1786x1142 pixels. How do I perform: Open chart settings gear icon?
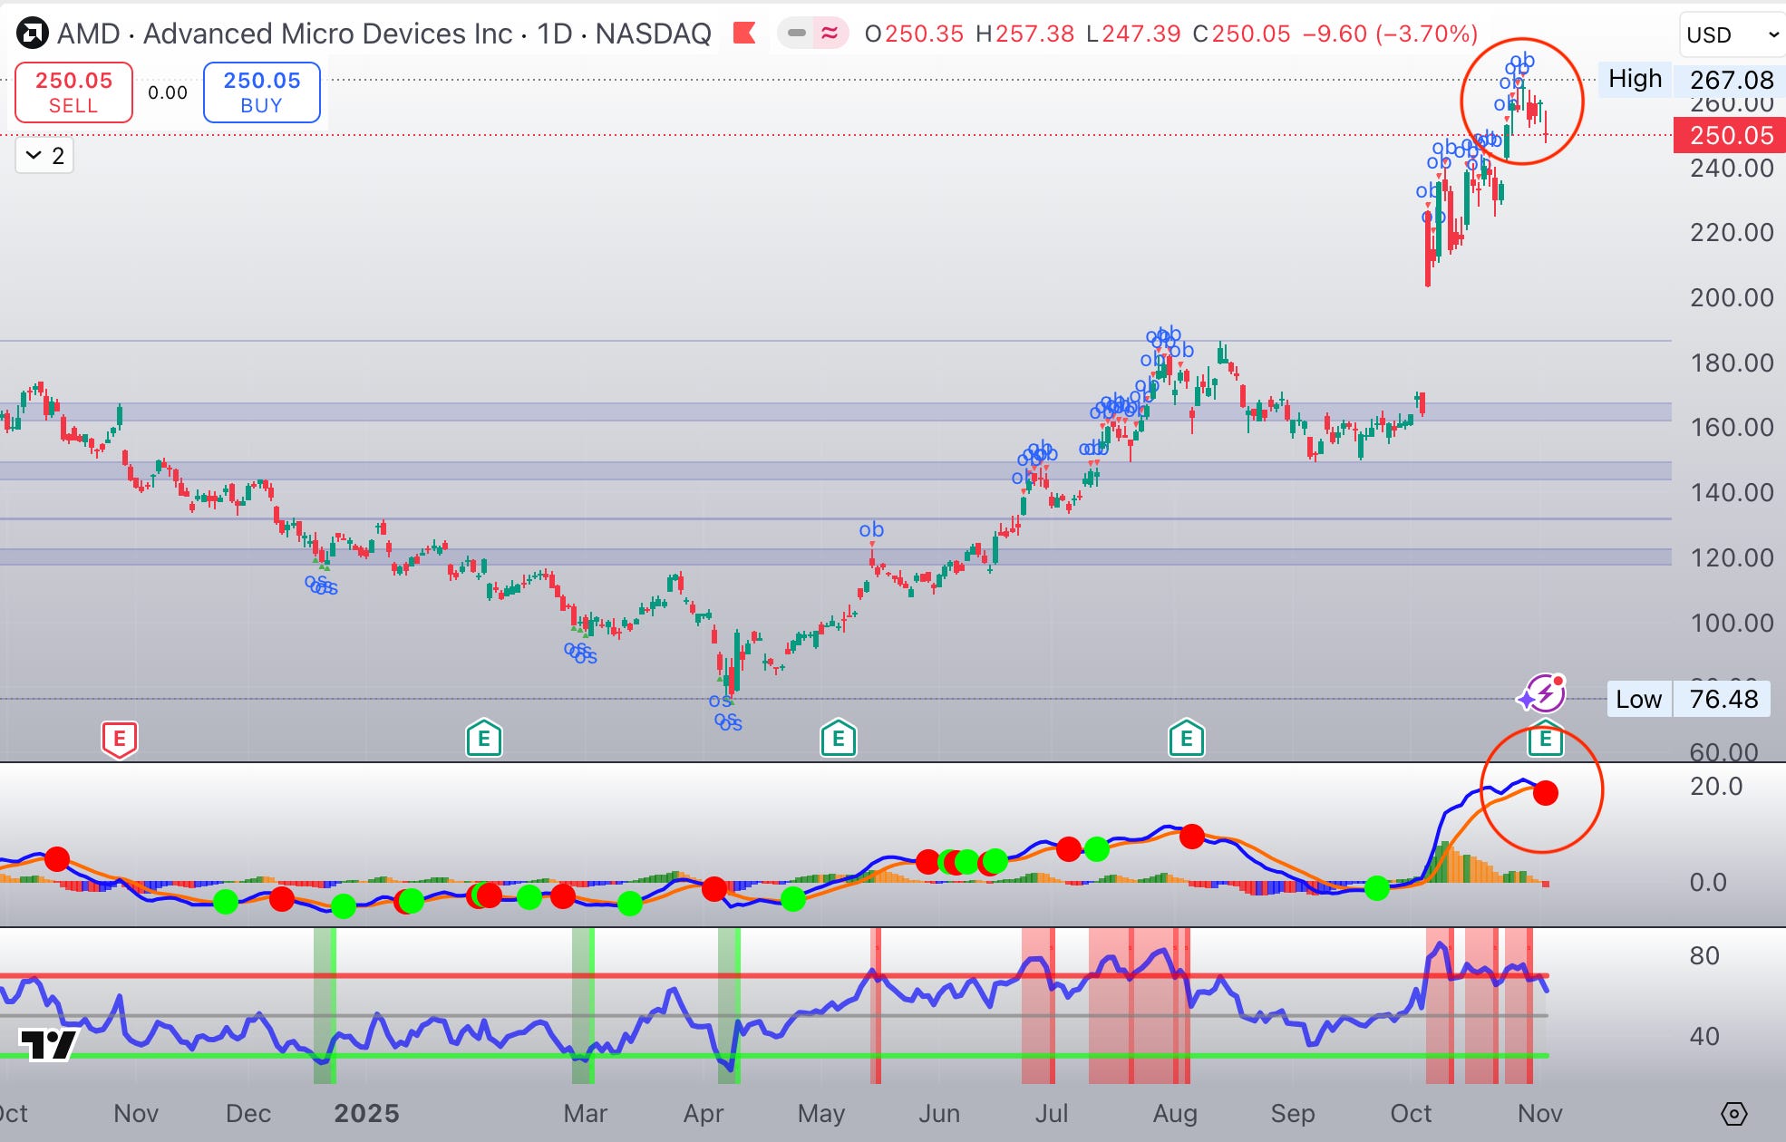1733,1114
